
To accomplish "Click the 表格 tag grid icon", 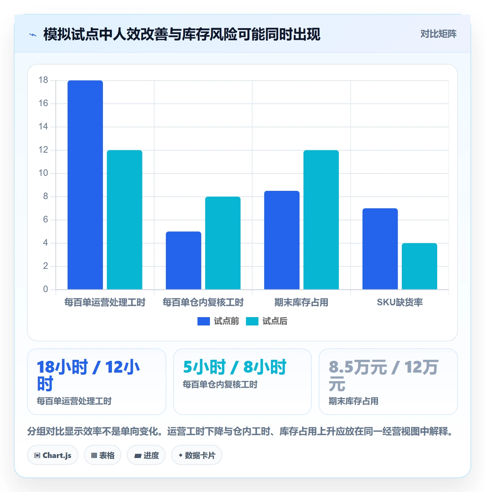I will [x=94, y=456].
